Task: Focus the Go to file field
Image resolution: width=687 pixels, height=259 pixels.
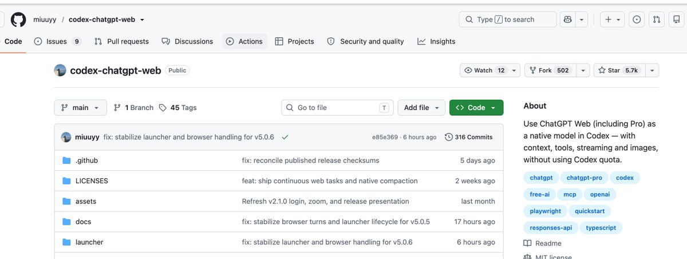Action: tap(337, 108)
